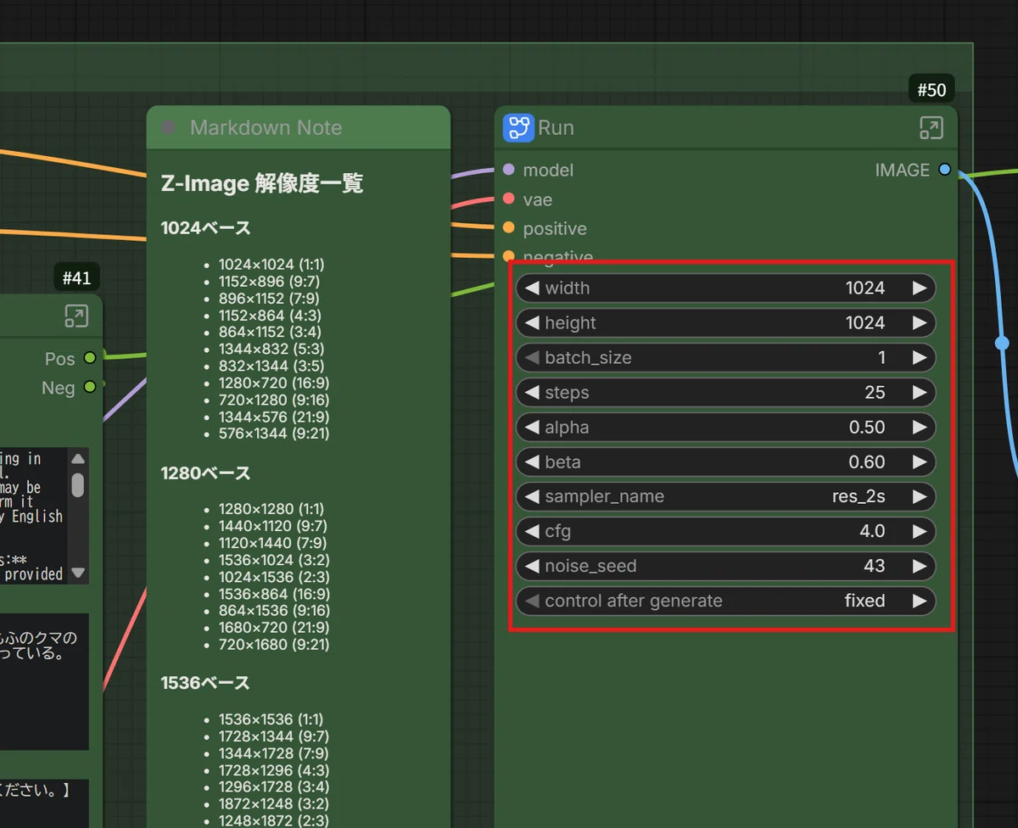This screenshot has width=1018, height=828.
Task: Click the Markdown Note title bar
Action: [x=299, y=127]
